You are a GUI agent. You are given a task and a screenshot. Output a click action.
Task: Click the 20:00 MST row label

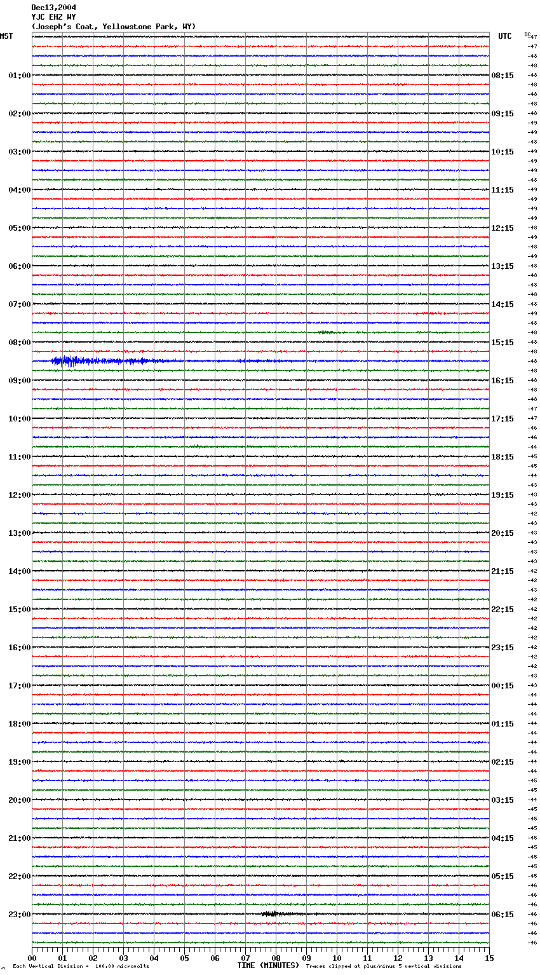20,800
